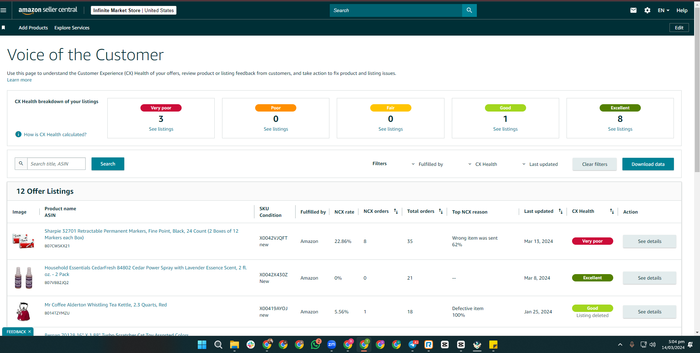See details for CedarFresh spray listing
This screenshot has width=700, height=353.
tap(649, 278)
